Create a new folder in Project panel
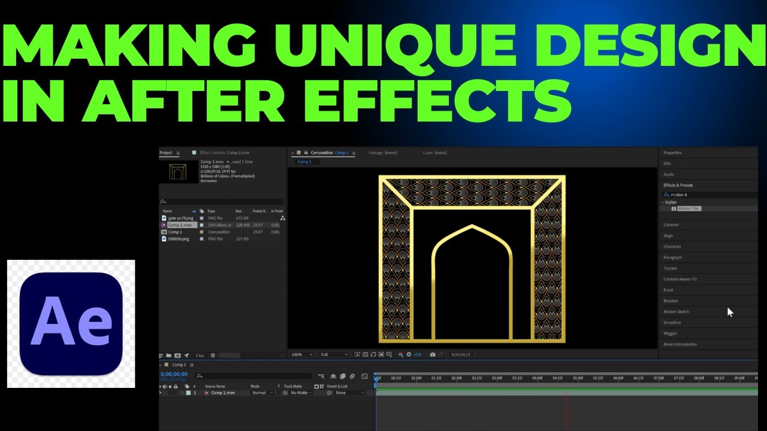The height and width of the screenshot is (431, 767). click(169, 356)
